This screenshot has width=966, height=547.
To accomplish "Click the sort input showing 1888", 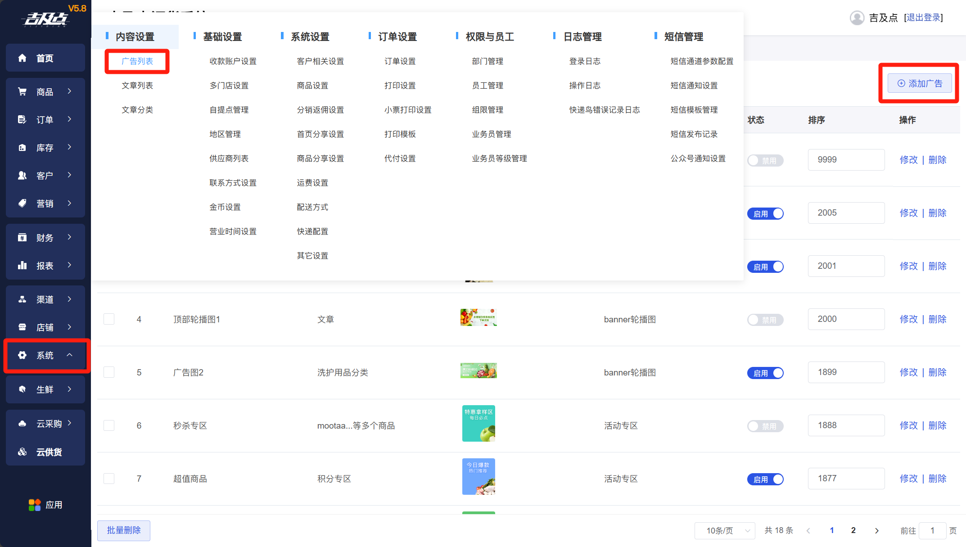I will 846,425.
